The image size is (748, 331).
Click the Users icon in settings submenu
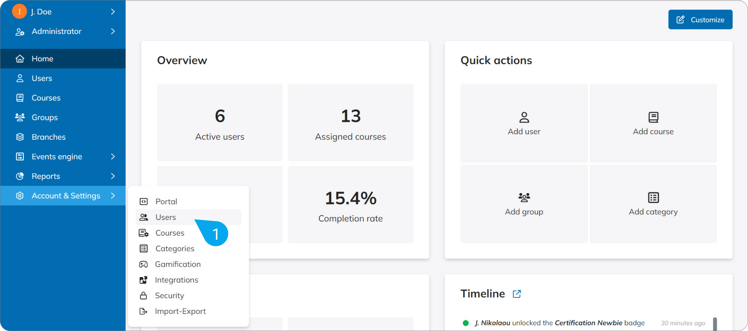click(x=144, y=217)
